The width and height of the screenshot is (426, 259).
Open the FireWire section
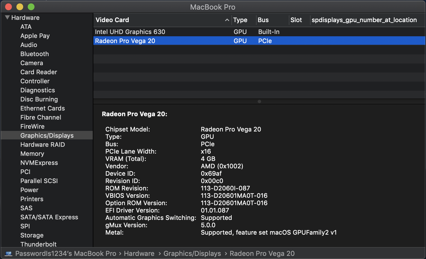(33, 126)
